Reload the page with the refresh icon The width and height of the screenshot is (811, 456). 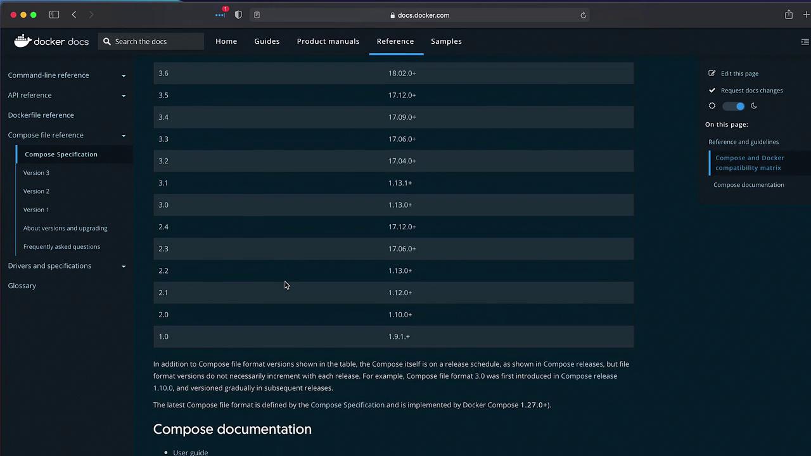click(x=583, y=15)
